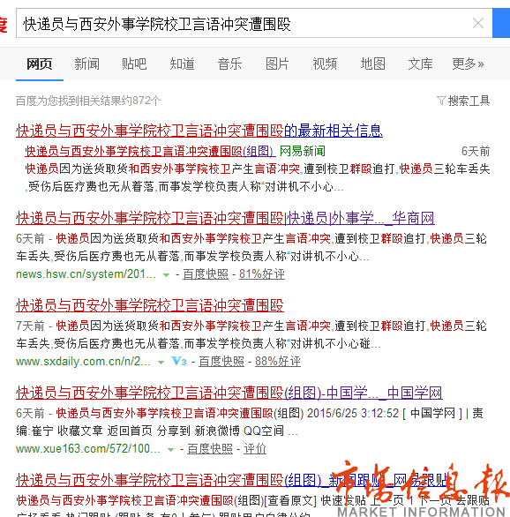Clear the search box with the X icon
Screen dimensions: 510x517
(x=478, y=24)
